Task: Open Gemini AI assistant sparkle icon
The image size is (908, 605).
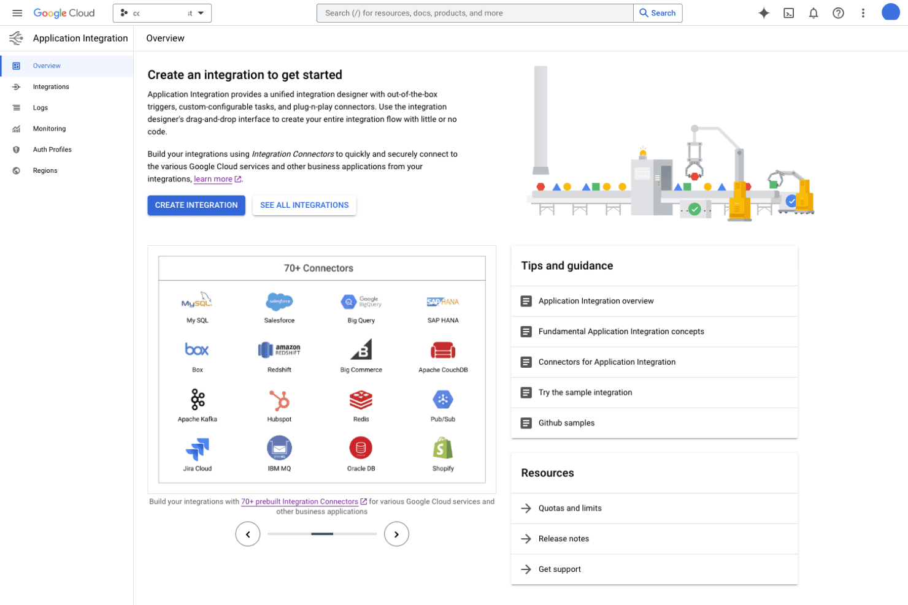Action: (x=764, y=13)
